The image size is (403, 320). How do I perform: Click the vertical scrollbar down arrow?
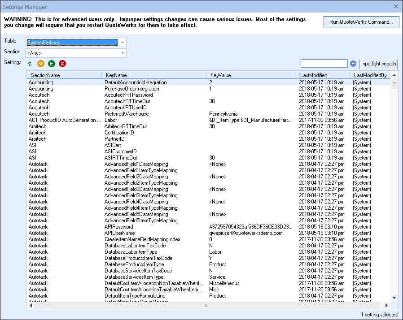(x=394, y=298)
